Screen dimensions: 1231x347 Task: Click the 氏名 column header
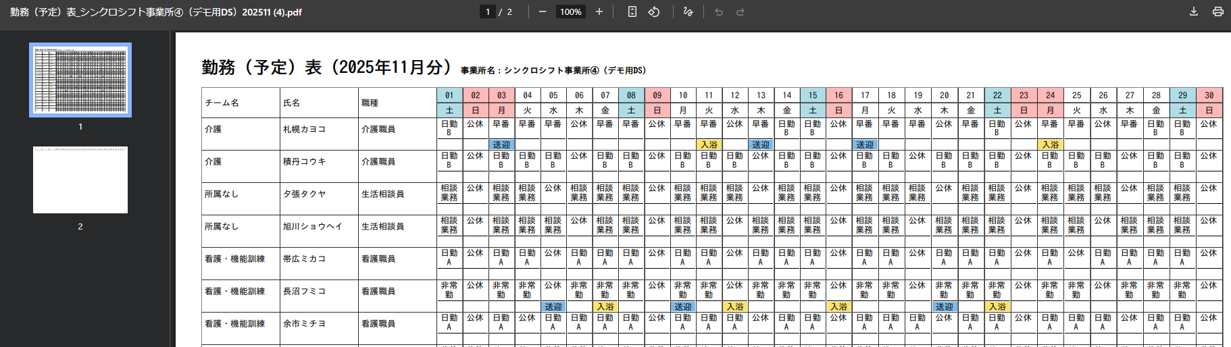pos(292,103)
